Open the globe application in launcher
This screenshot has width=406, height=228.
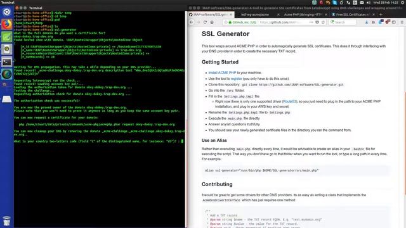[7, 74]
